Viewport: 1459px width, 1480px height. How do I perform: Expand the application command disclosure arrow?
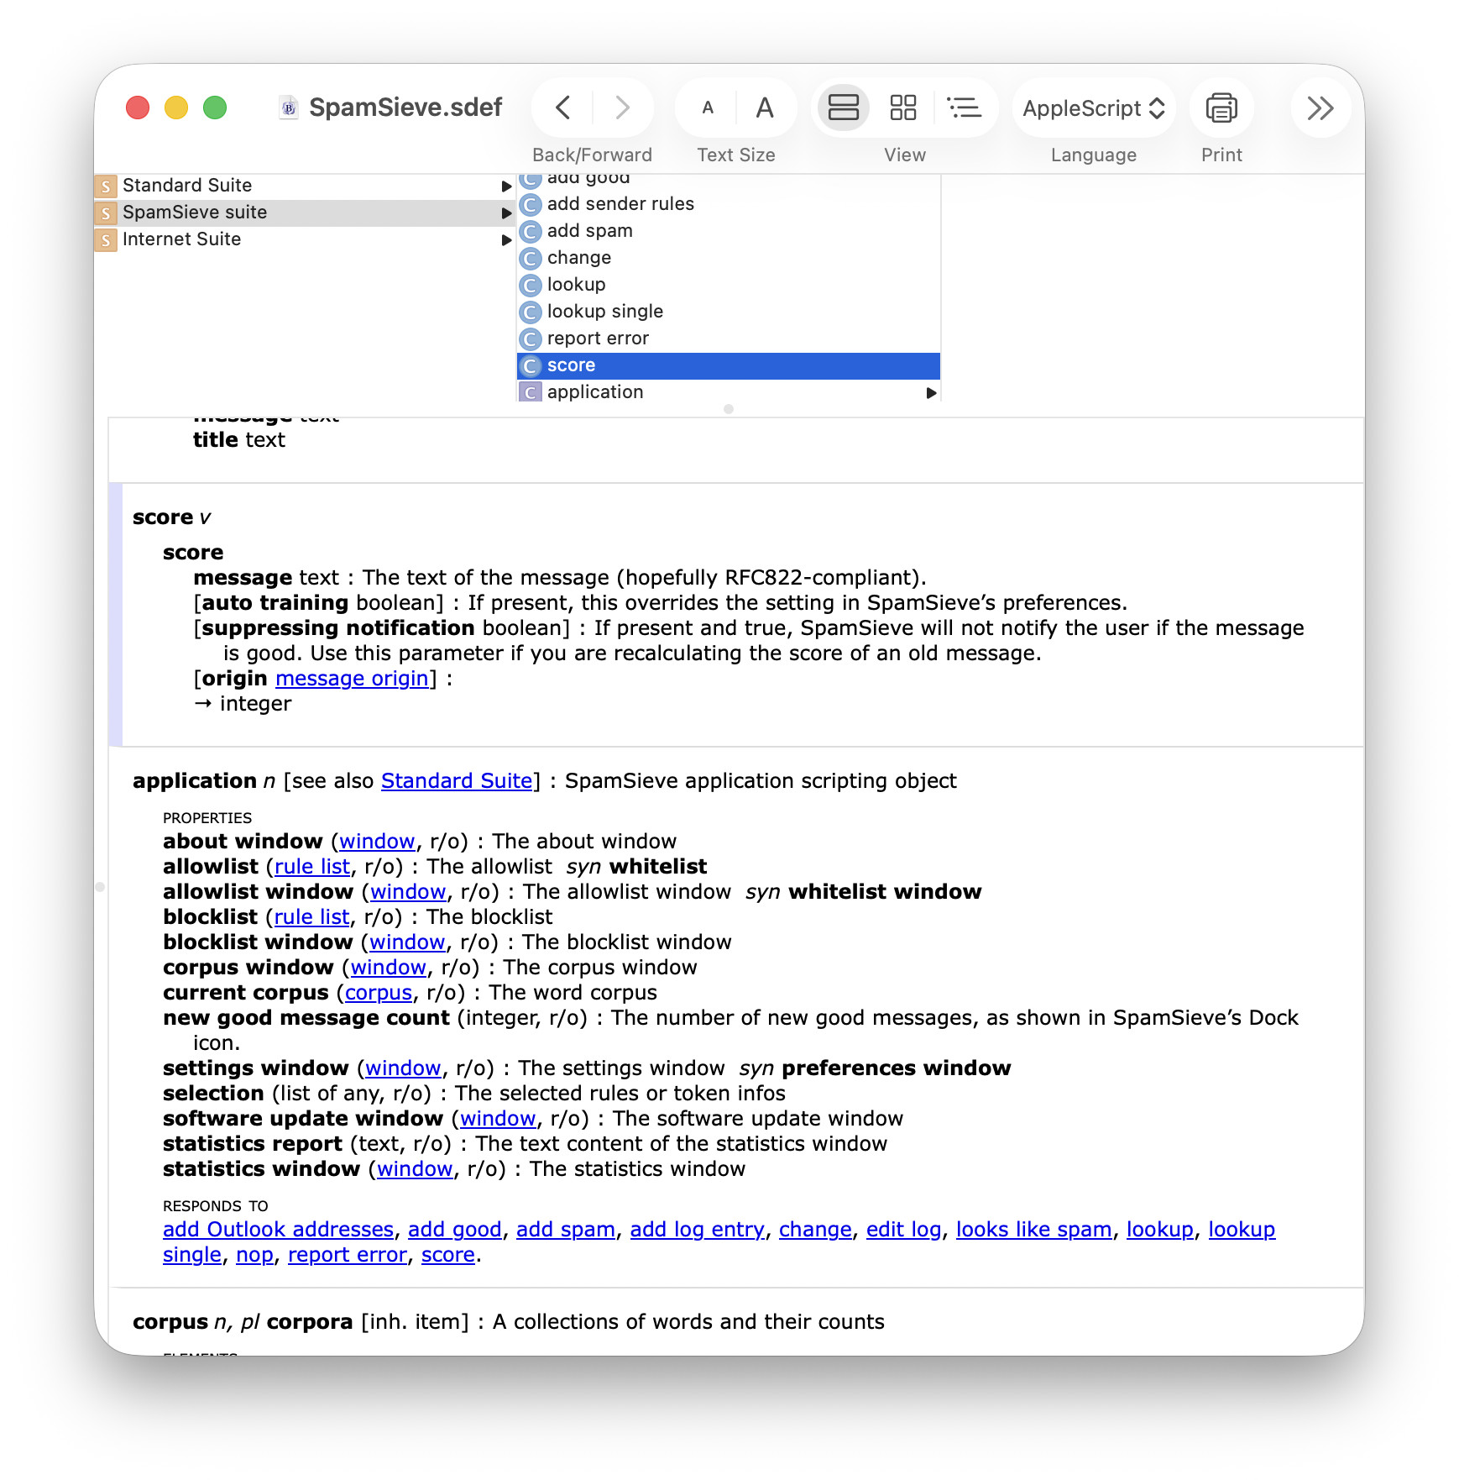[x=930, y=391]
